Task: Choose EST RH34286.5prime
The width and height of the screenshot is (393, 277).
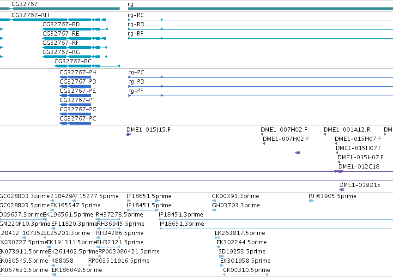Action: (120, 233)
